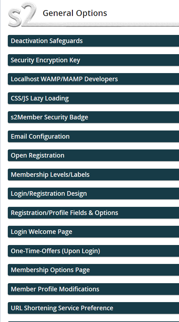Viewport: 179px width, 322px height.
Task: Open URL Shortening Service Preference panel
Action: tap(93, 308)
